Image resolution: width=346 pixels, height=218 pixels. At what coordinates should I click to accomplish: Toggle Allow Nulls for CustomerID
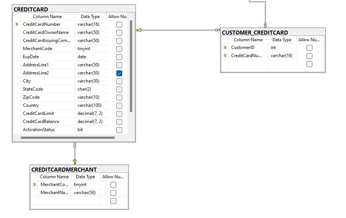coord(309,48)
